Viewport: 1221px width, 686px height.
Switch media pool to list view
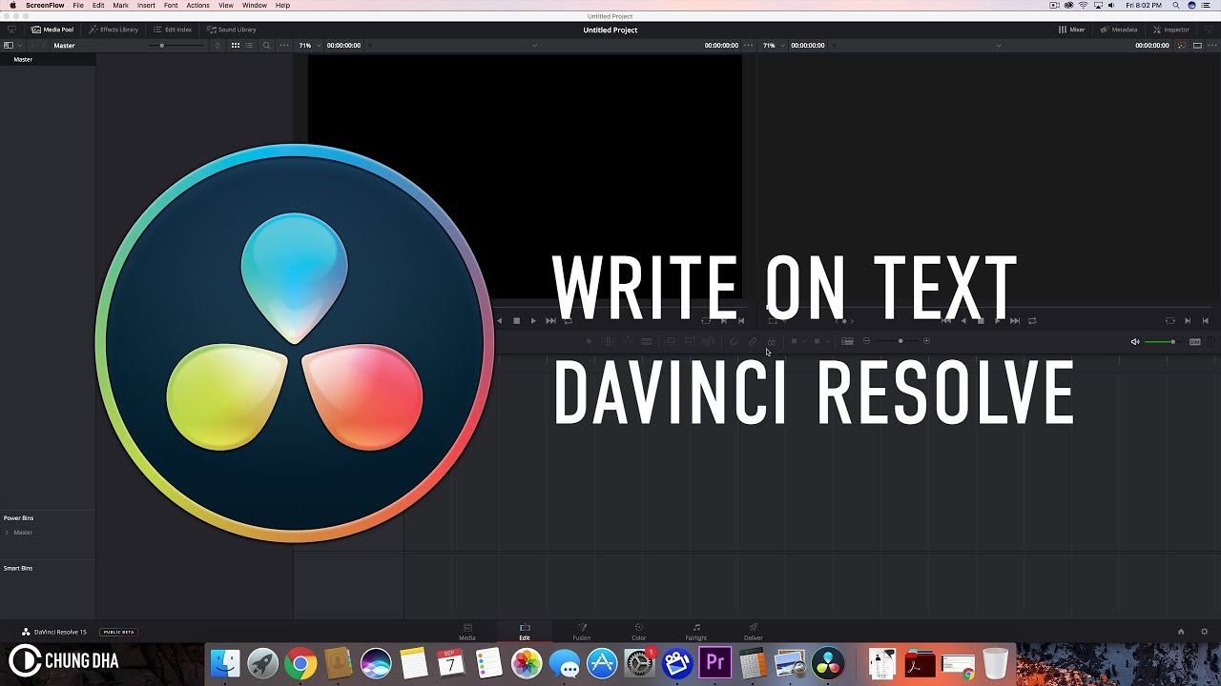tap(250, 46)
